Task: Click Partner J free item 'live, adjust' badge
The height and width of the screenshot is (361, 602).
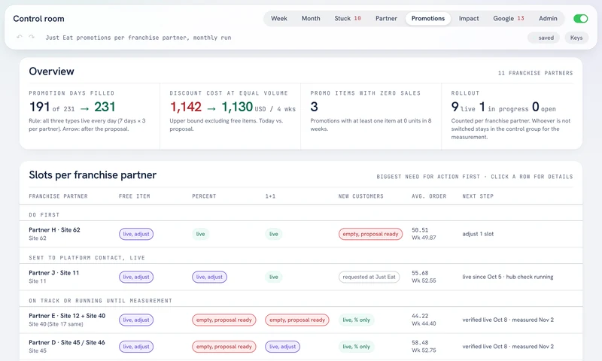Action: 136,277
